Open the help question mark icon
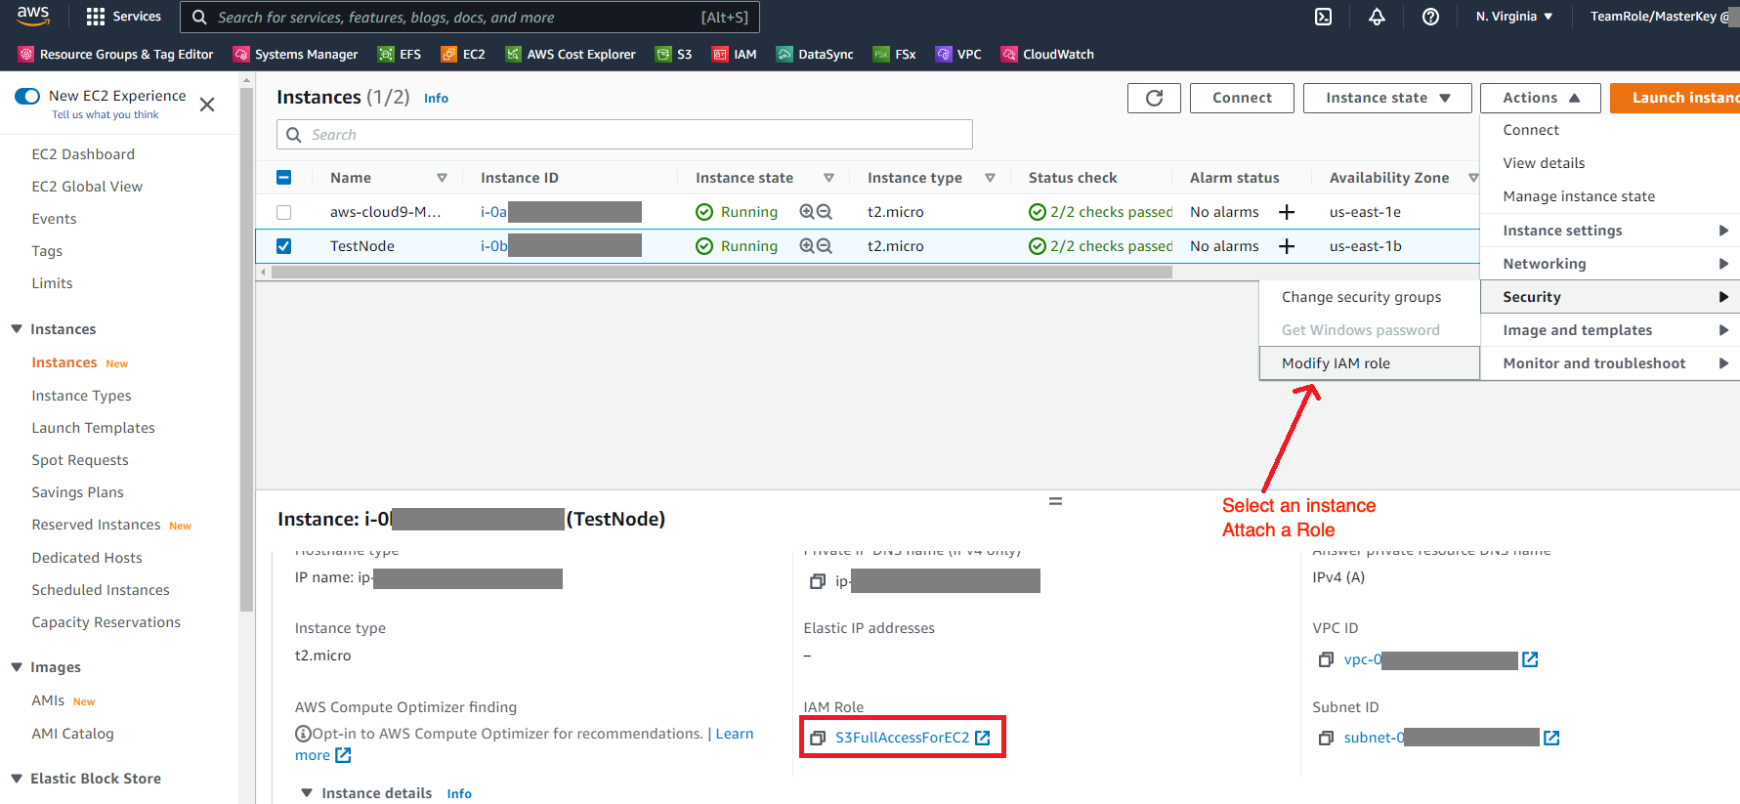This screenshot has width=1740, height=804. [1430, 17]
